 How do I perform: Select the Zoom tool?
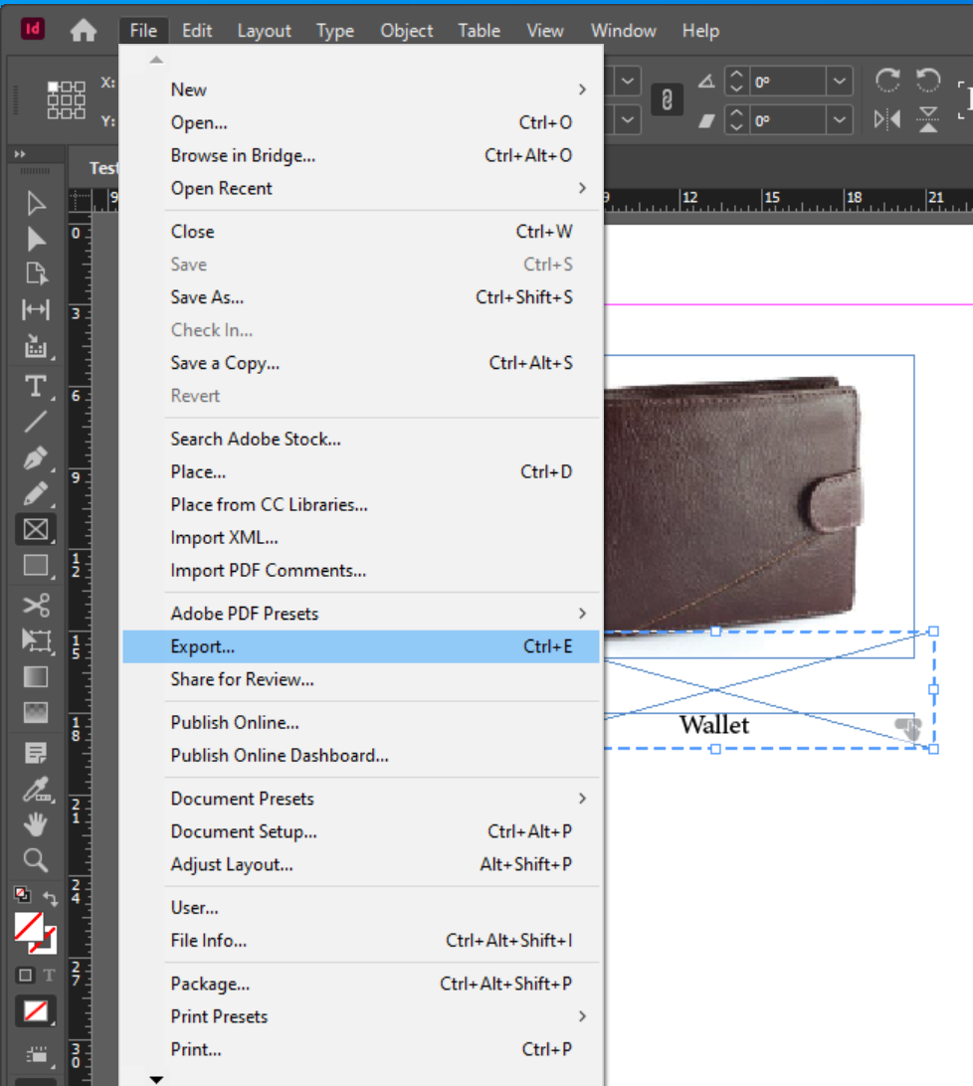point(36,861)
